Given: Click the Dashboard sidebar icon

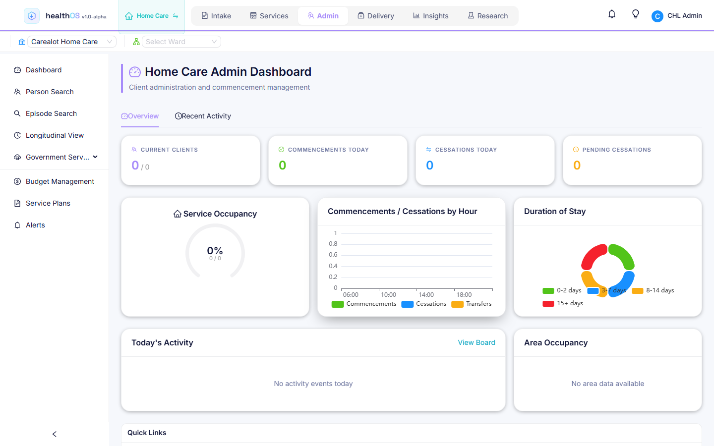Looking at the screenshot, I should point(17,70).
